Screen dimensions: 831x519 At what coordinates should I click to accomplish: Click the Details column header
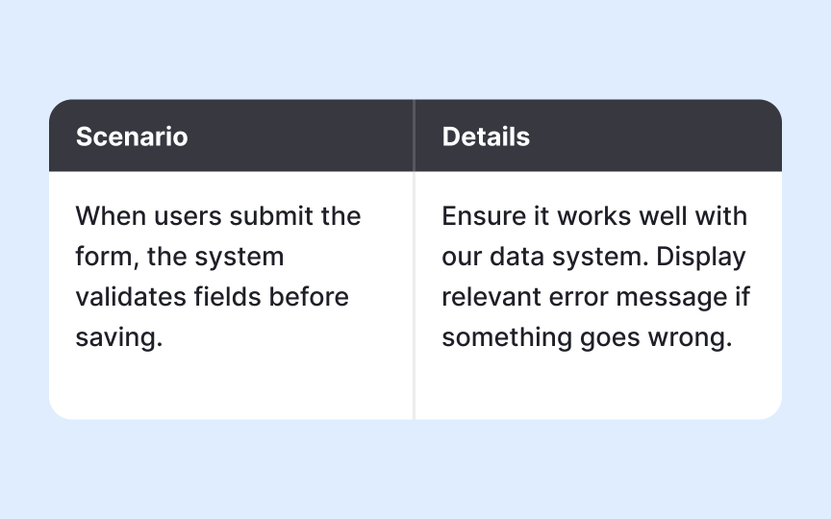[486, 136]
